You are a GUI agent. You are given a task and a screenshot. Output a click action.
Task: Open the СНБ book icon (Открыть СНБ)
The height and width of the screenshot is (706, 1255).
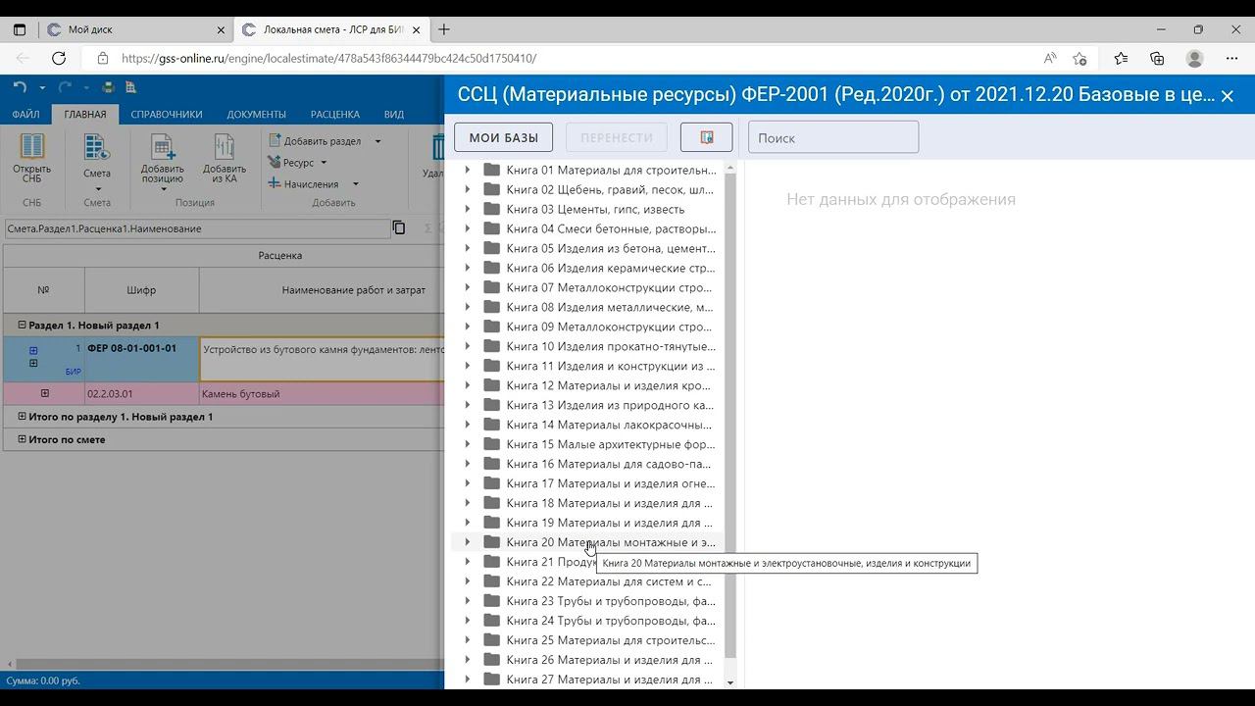coord(32,147)
